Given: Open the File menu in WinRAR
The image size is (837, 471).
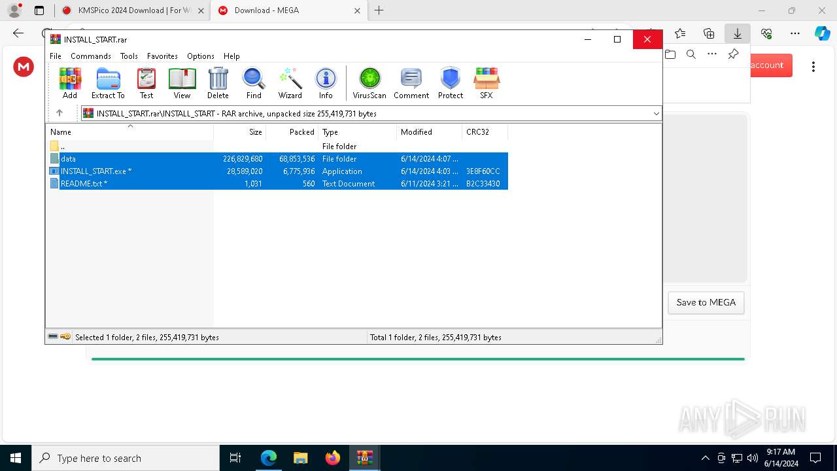Looking at the screenshot, I should click(x=56, y=56).
